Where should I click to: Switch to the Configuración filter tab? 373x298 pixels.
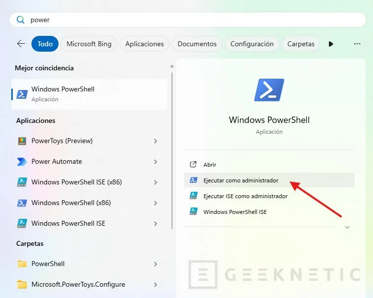tap(252, 44)
